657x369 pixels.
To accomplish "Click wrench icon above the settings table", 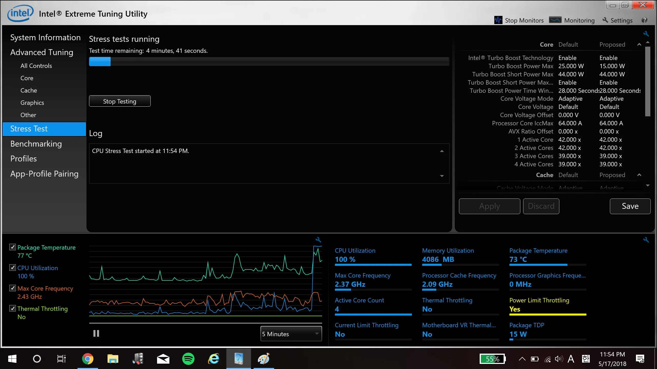I will coord(646,34).
